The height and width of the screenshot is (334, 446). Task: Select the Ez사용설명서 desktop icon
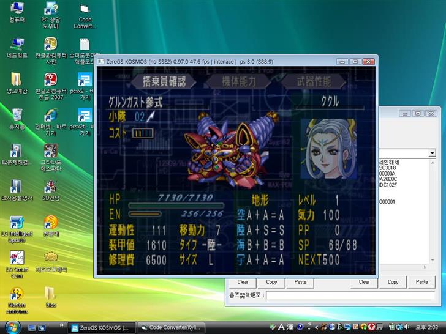tap(17, 190)
